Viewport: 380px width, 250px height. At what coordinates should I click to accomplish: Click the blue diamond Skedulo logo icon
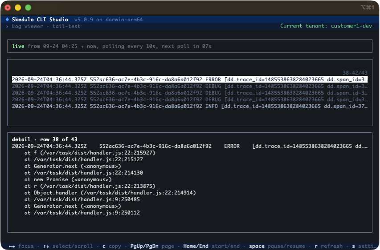(7, 20)
